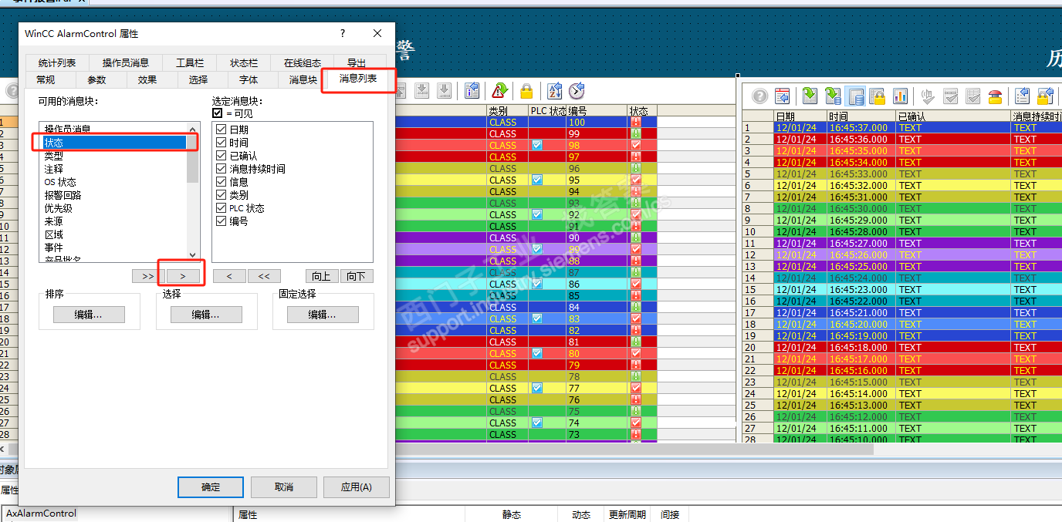Click green status icon in row 99
This screenshot has width=1062, height=522.
[x=636, y=134]
